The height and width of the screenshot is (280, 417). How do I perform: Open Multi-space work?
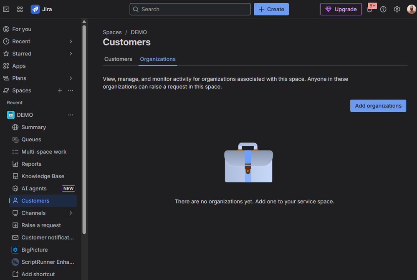tap(43, 152)
